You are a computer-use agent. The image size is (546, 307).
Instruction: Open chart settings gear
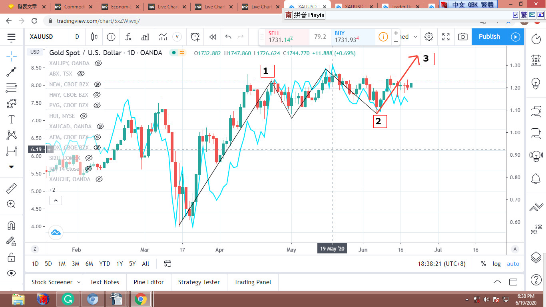pyautogui.click(x=429, y=37)
